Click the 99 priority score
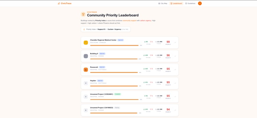This screenshot has width=257, height=118. (x=168, y=42)
